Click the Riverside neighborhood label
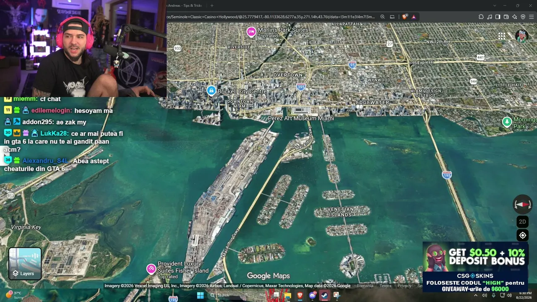The image size is (537, 302). (238, 47)
